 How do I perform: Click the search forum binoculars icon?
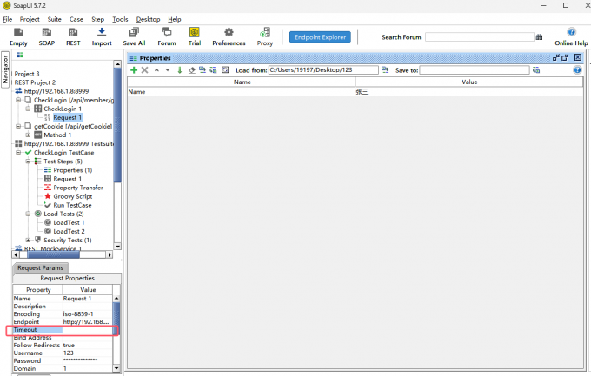[x=540, y=37]
